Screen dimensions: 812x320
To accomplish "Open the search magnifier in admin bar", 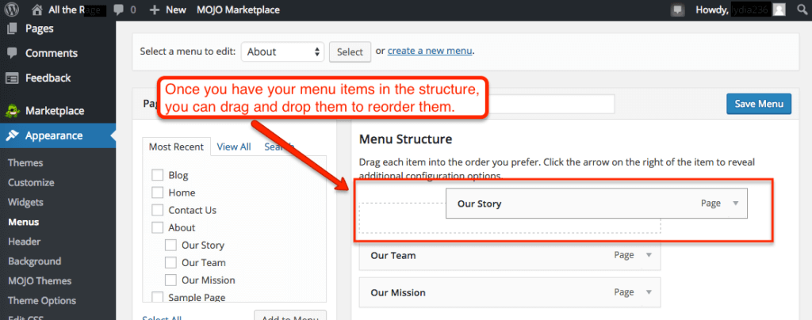I will pyautogui.click(x=801, y=10).
